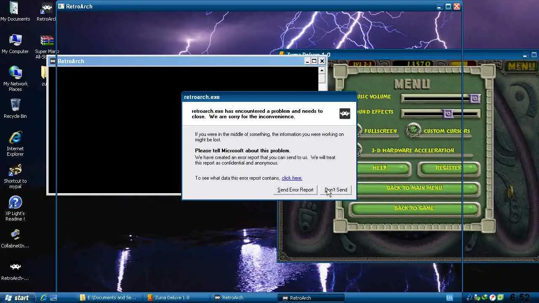Open the RetroArch-... desktop icon at bottom left

coord(15,271)
